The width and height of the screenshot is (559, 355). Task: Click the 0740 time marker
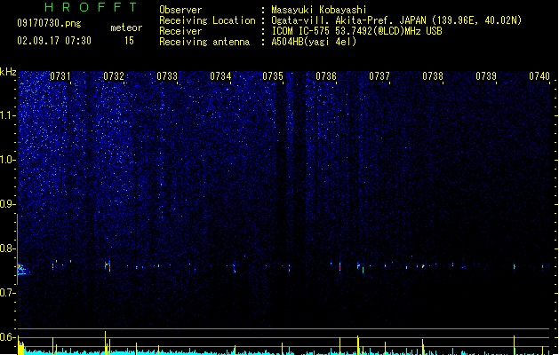coord(539,76)
